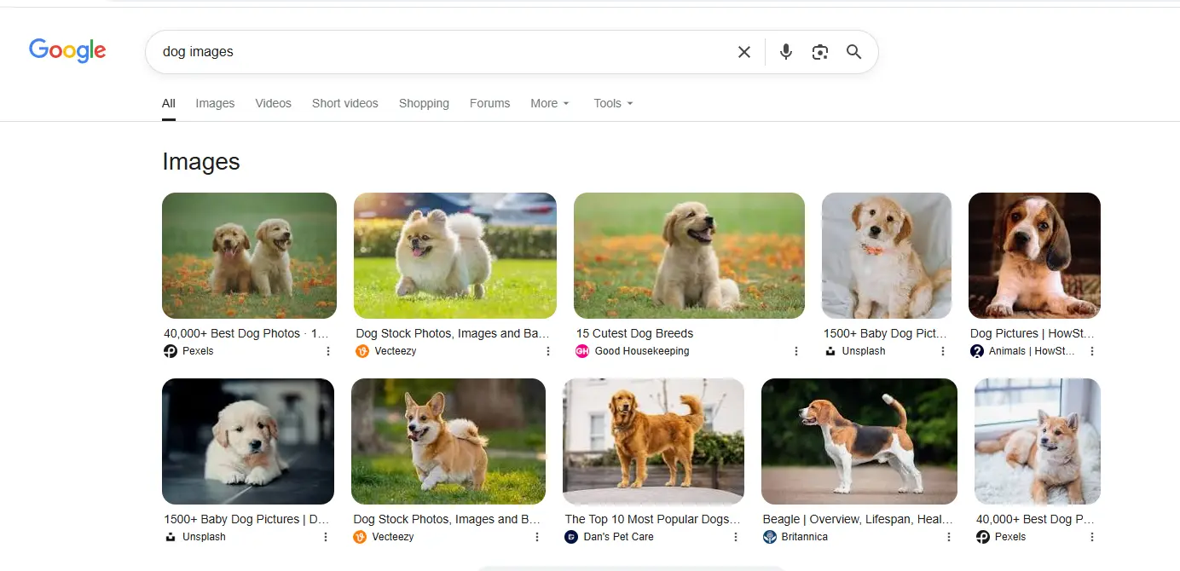1180x571 pixels.
Task: Go to the Google logo homepage
Action: coord(67,51)
